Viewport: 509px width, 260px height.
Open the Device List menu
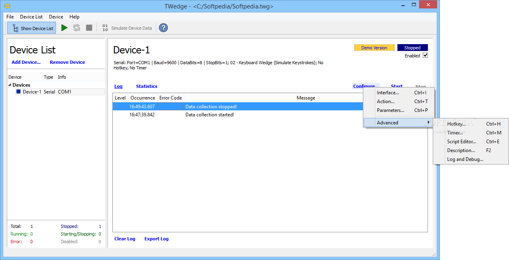31,16
